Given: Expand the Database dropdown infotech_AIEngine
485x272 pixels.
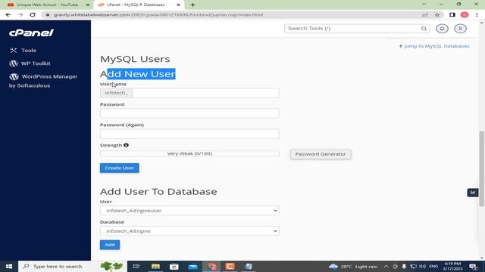Looking at the screenshot, I should [189, 230].
